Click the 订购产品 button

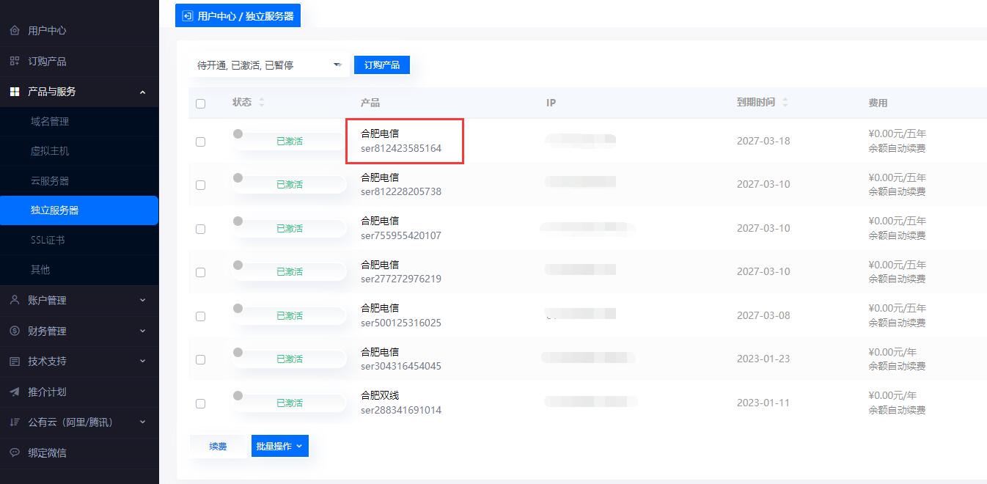381,65
